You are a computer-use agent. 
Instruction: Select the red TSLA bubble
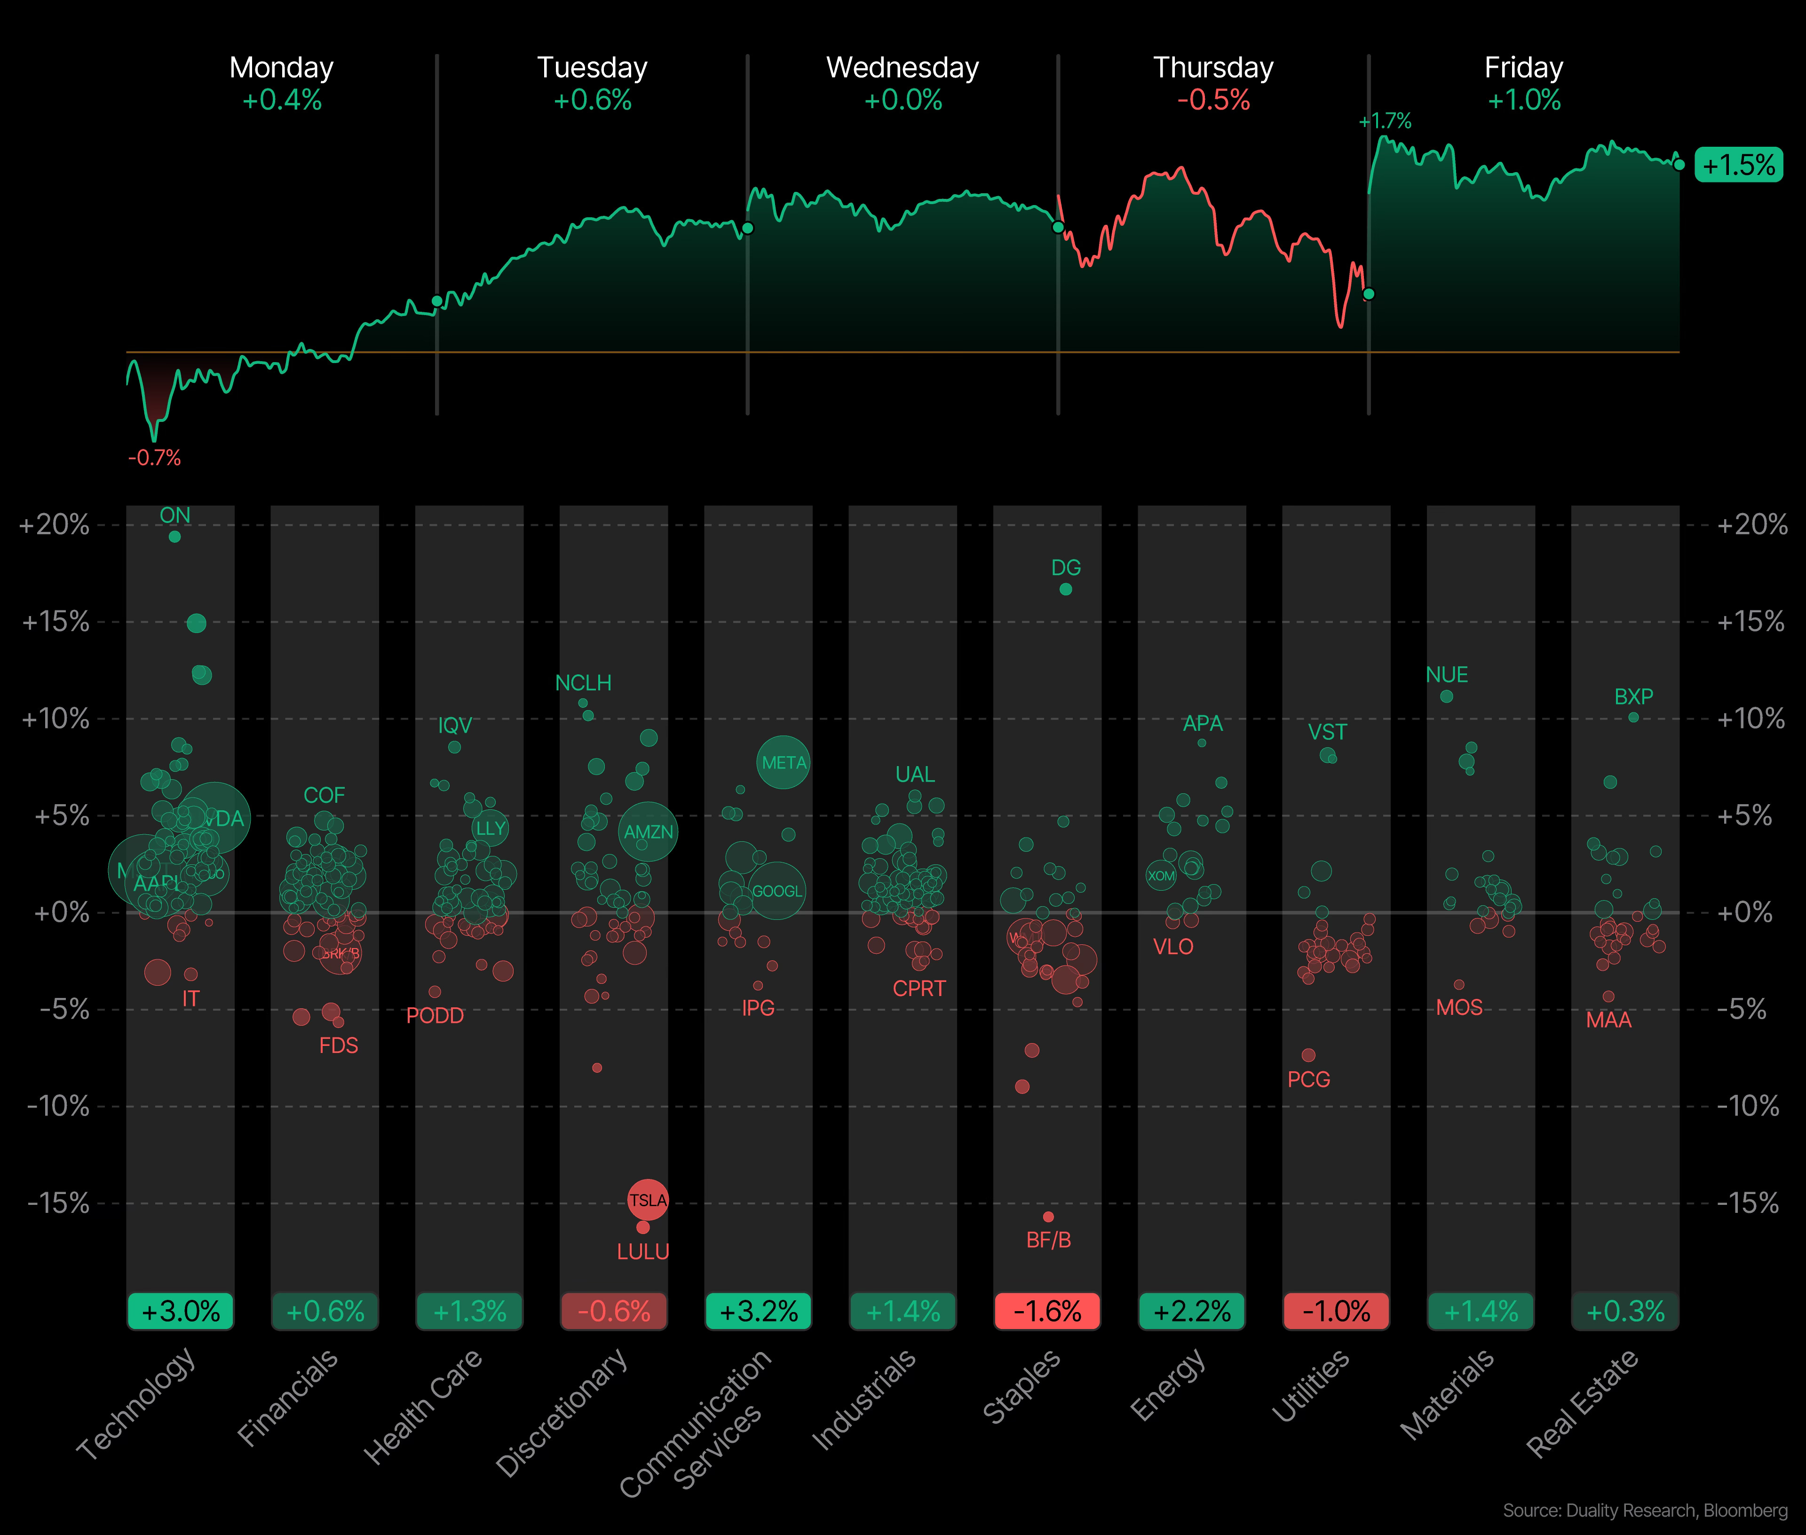coord(648,1200)
